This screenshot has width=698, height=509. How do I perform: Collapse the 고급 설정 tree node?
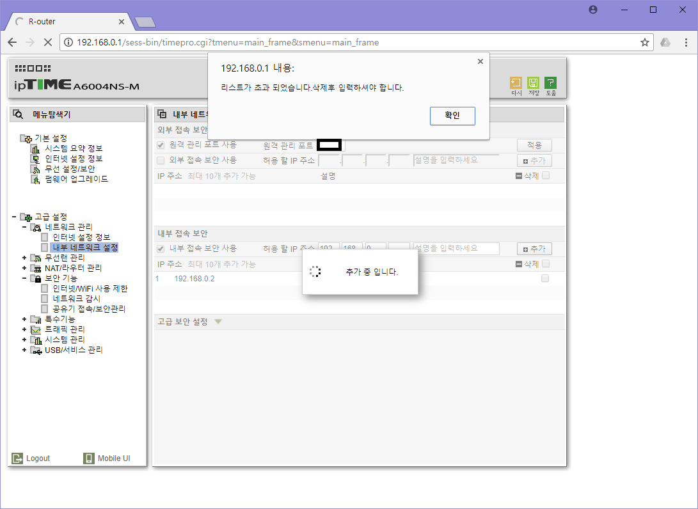[x=14, y=217]
